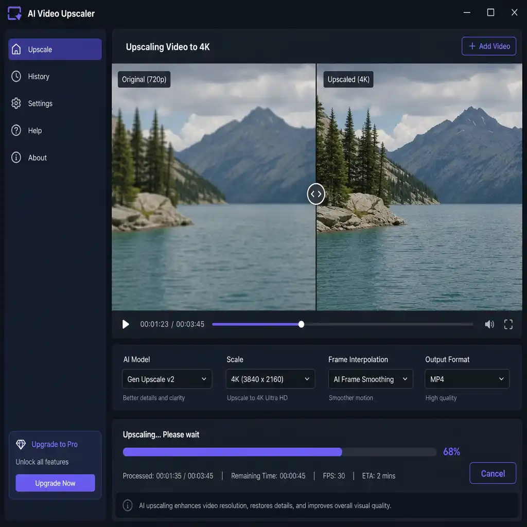Cancel the upscaling process

coord(493,473)
